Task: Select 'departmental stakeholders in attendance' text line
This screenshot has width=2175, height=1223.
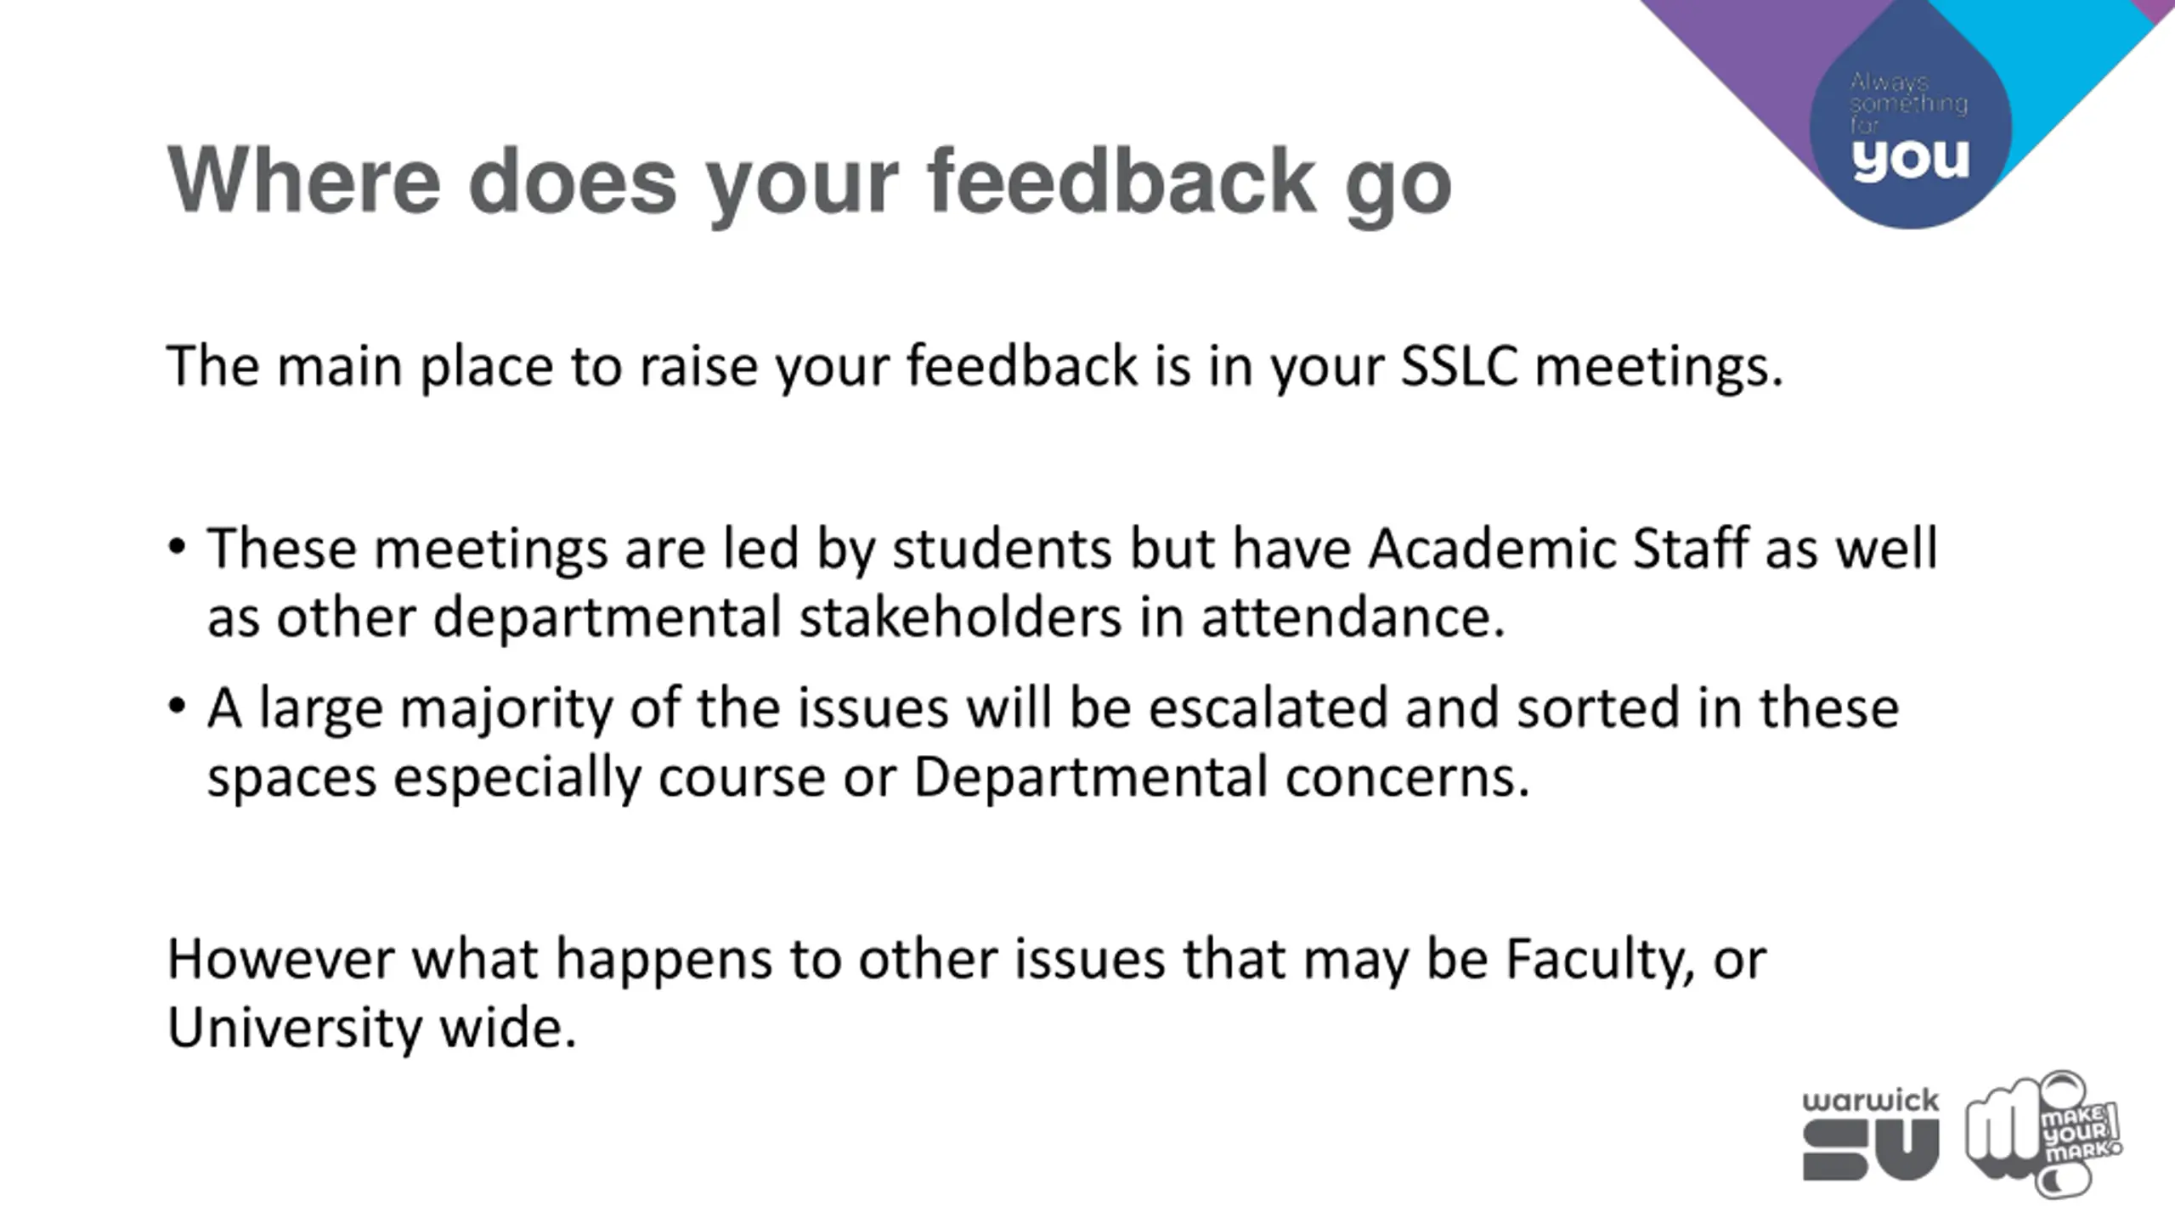Action: click(969, 617)
